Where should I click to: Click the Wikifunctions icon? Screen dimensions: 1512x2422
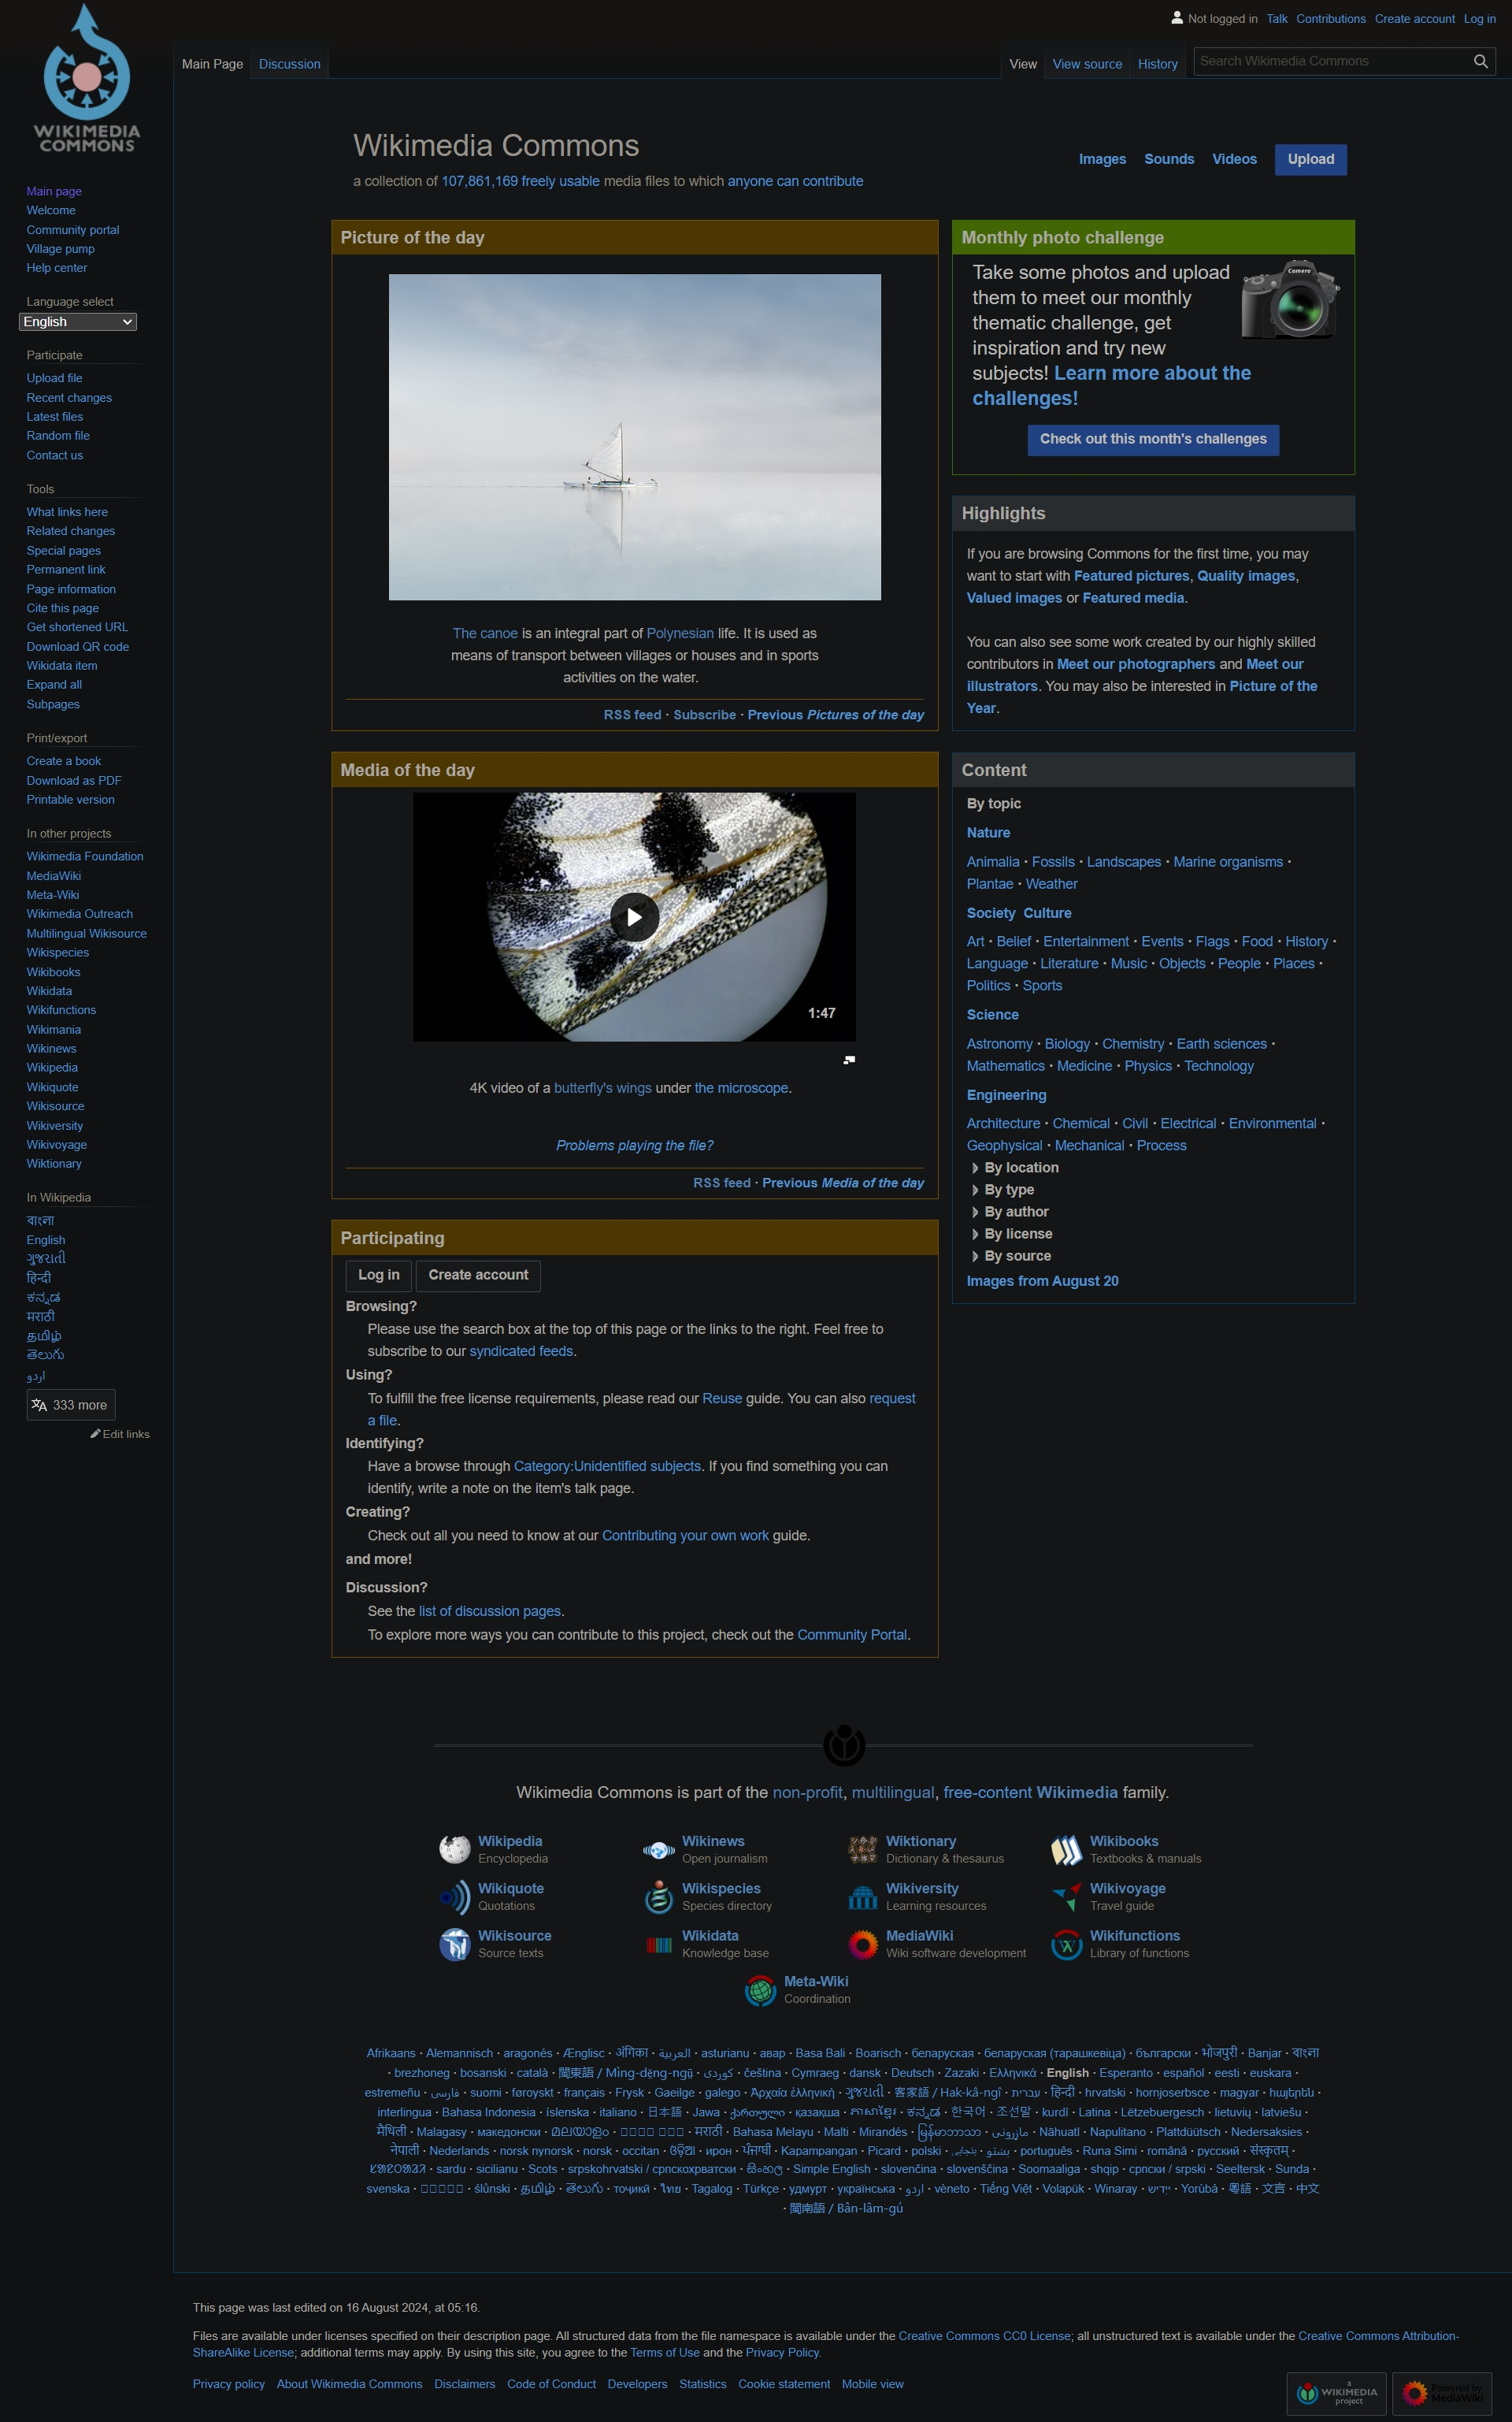click(x=1066, y=1945)
